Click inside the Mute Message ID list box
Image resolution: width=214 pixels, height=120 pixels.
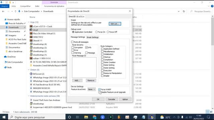click(84, 67)
